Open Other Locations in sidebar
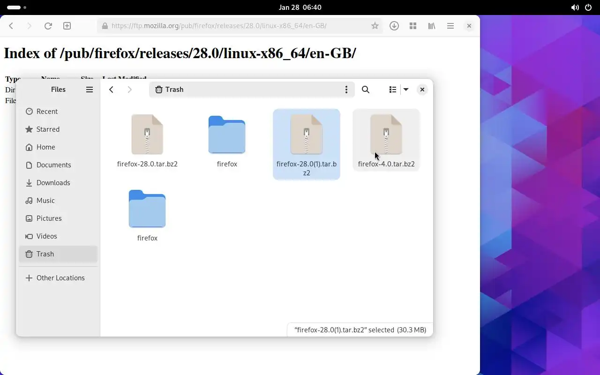The height and width of the screenshot is (375, 600). click(58, 278)
